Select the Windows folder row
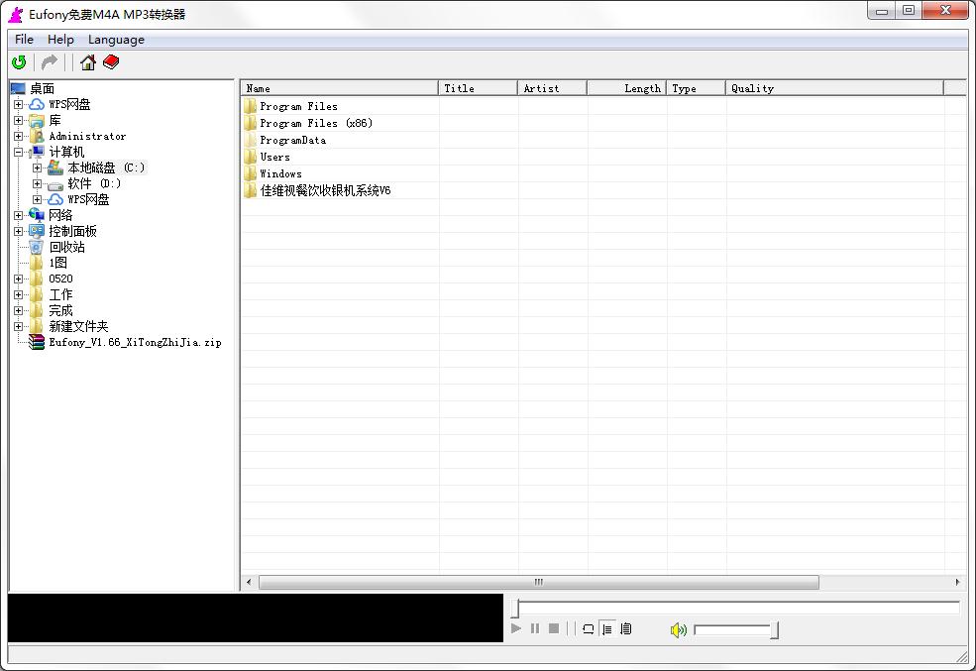Screen dimensions: 976x671 pyautogui.click(x=280, y=173)
